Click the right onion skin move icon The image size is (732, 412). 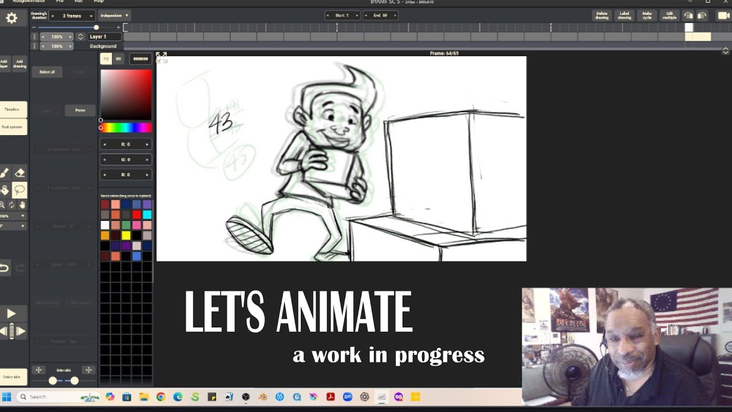[x=88, y=370]
